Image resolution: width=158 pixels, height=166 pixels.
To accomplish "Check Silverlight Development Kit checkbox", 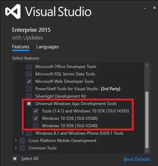I will click(x=29, y=96).
